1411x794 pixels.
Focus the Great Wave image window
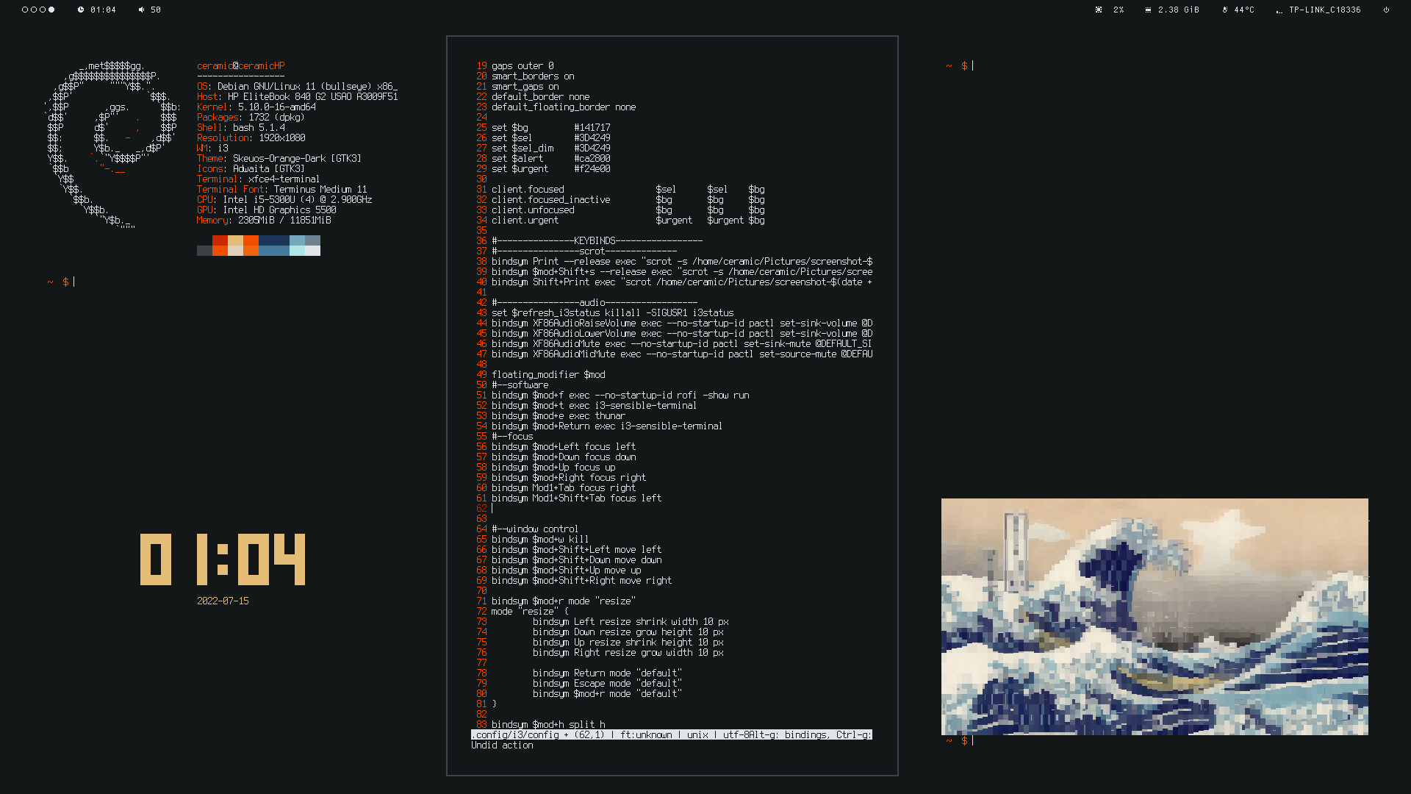1155,616
